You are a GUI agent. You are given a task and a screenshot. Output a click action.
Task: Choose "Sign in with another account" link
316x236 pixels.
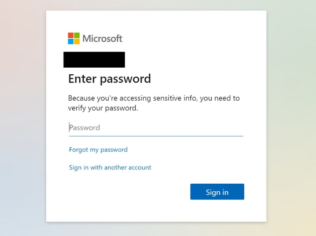[110, 167]
